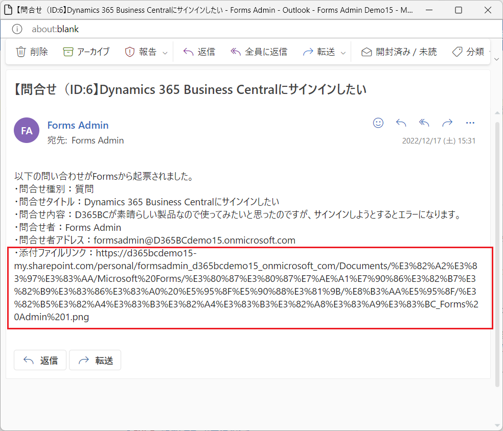Click the reply arrow icon in message header
Screen dimensions: 503x431
click(x=401, y=123)
